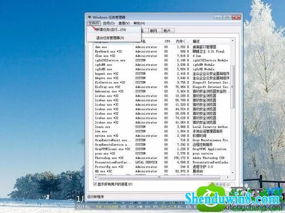The width and height of the screenshot is (285, 213).
Task: Sort by the 描述 column header
Action: click(x=196, y=41)
